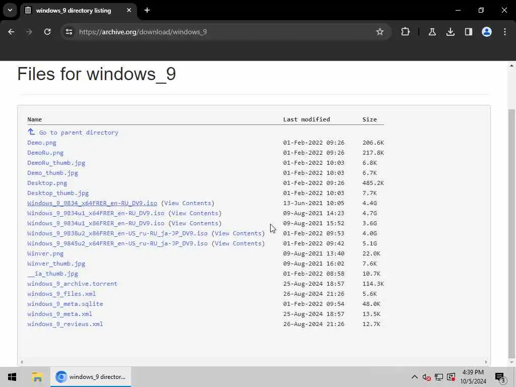This screenshot has height=387, width=516.
Task: Close the windows_9 directory listing tab
Action: (x=129, y=10)
